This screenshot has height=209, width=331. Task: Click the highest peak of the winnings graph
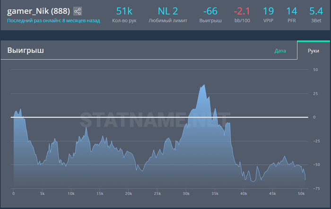(204, 86)
